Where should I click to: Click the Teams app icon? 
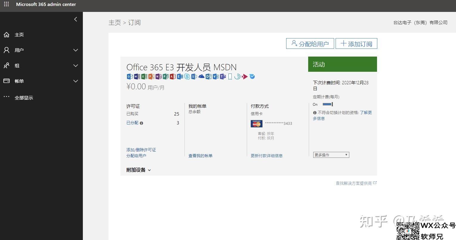223,77
